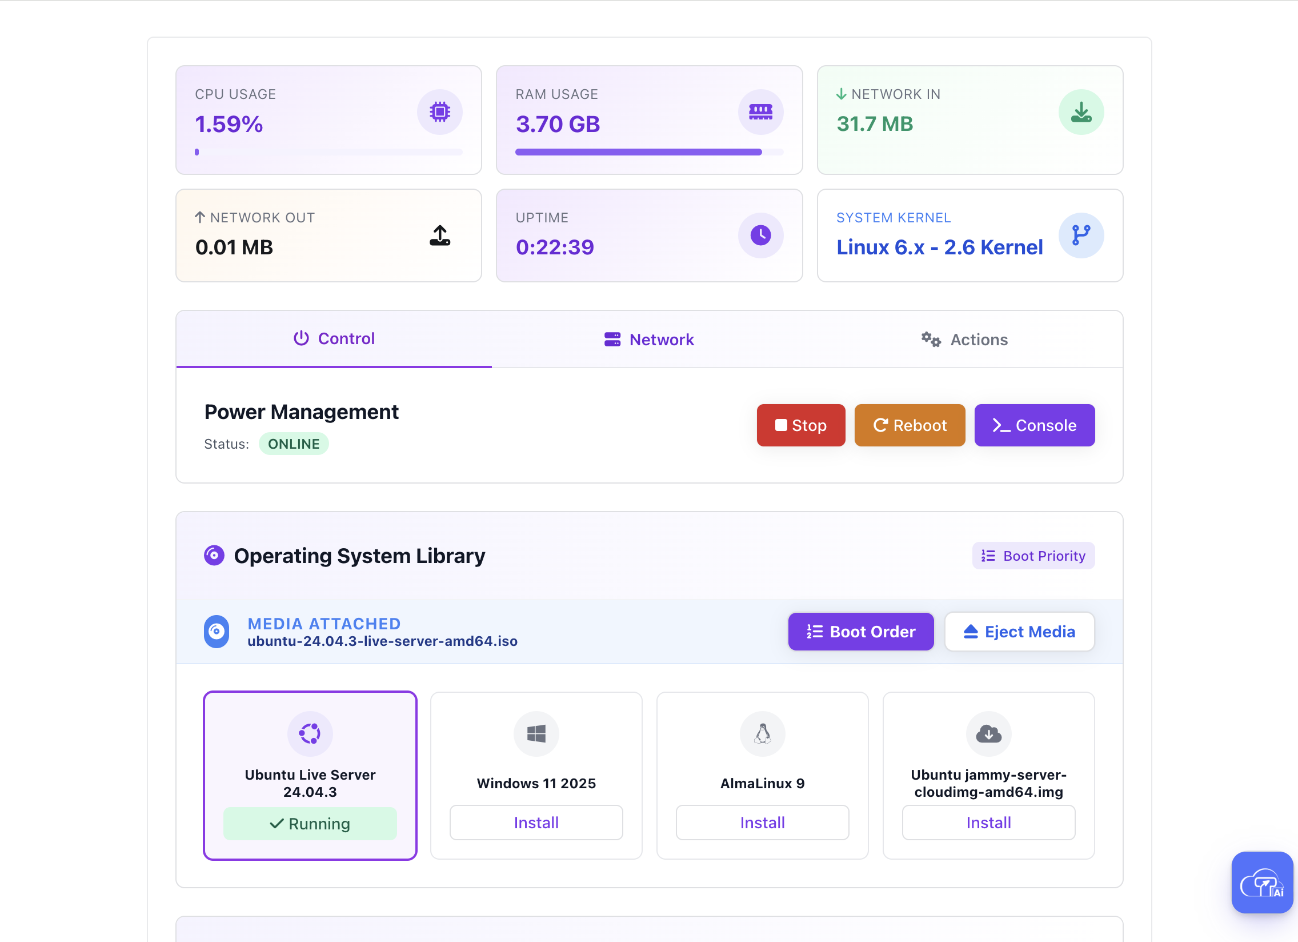Click the CPU usage chip icon

coord(439,112)
